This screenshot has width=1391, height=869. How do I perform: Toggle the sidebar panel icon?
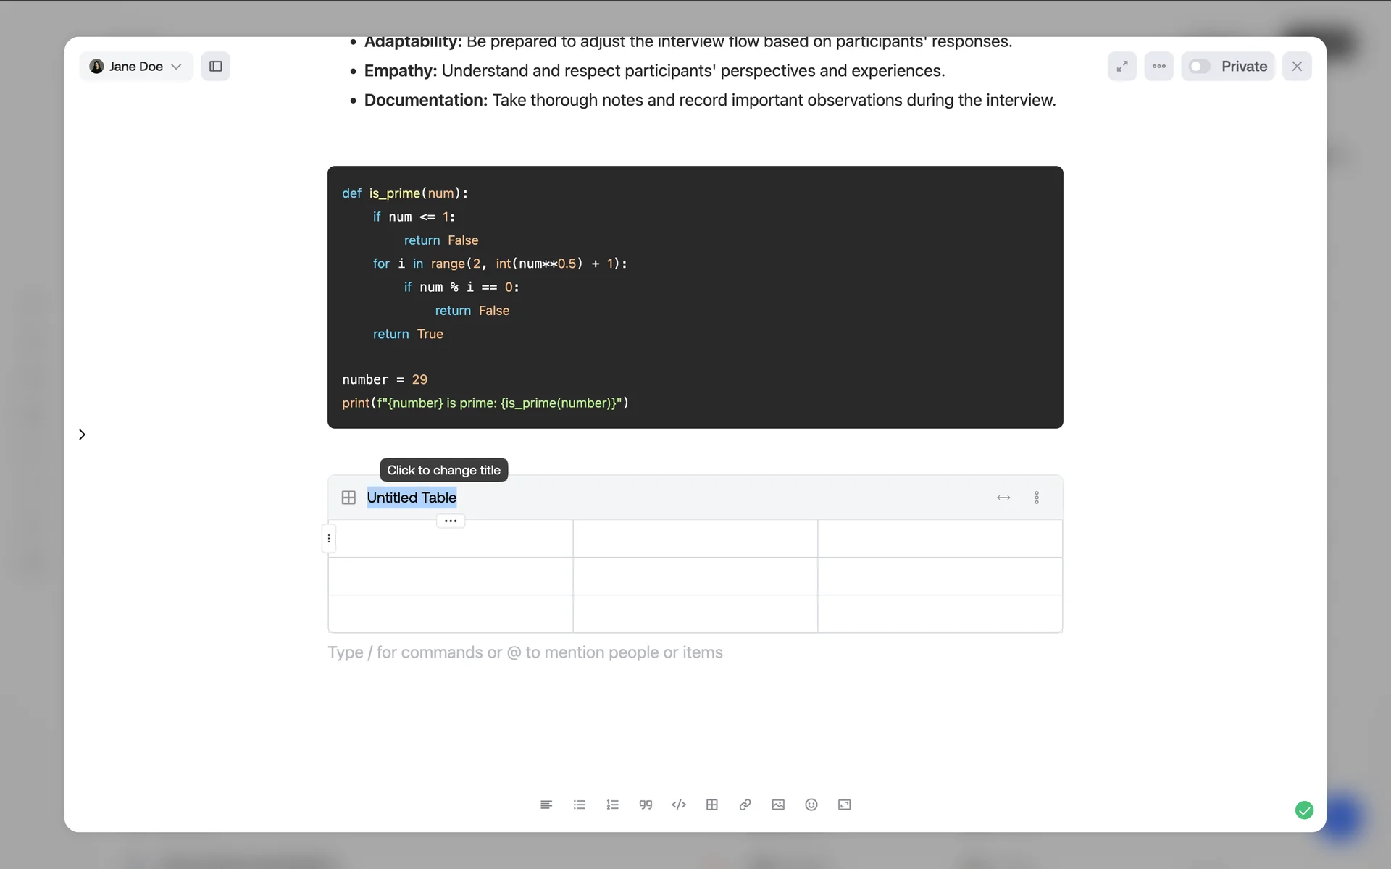tap(216, 67)
